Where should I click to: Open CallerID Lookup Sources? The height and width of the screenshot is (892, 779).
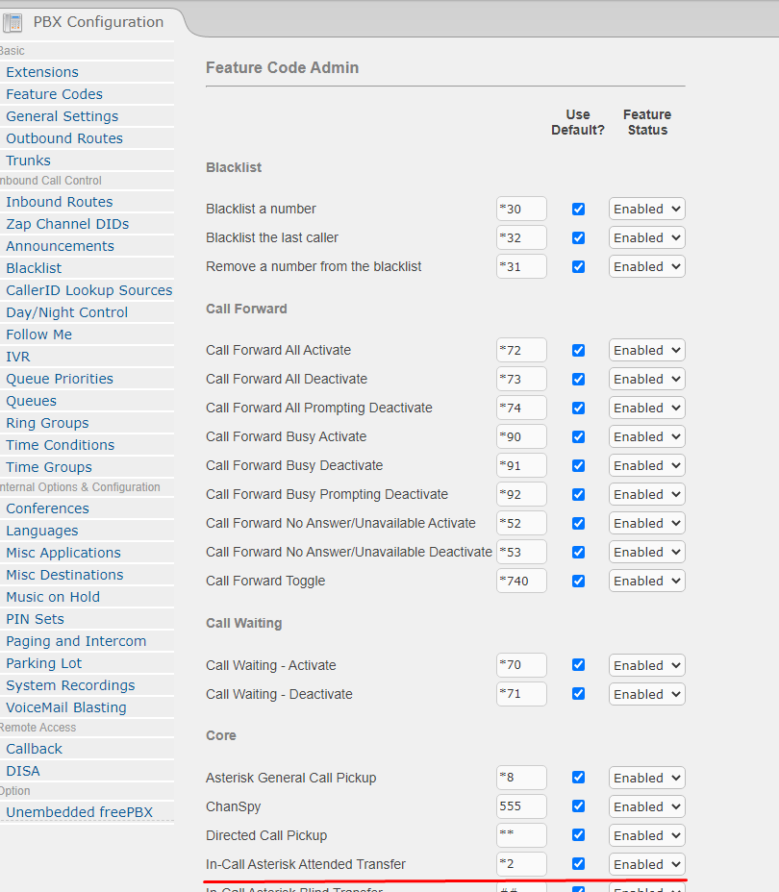[x=88, y=290]
